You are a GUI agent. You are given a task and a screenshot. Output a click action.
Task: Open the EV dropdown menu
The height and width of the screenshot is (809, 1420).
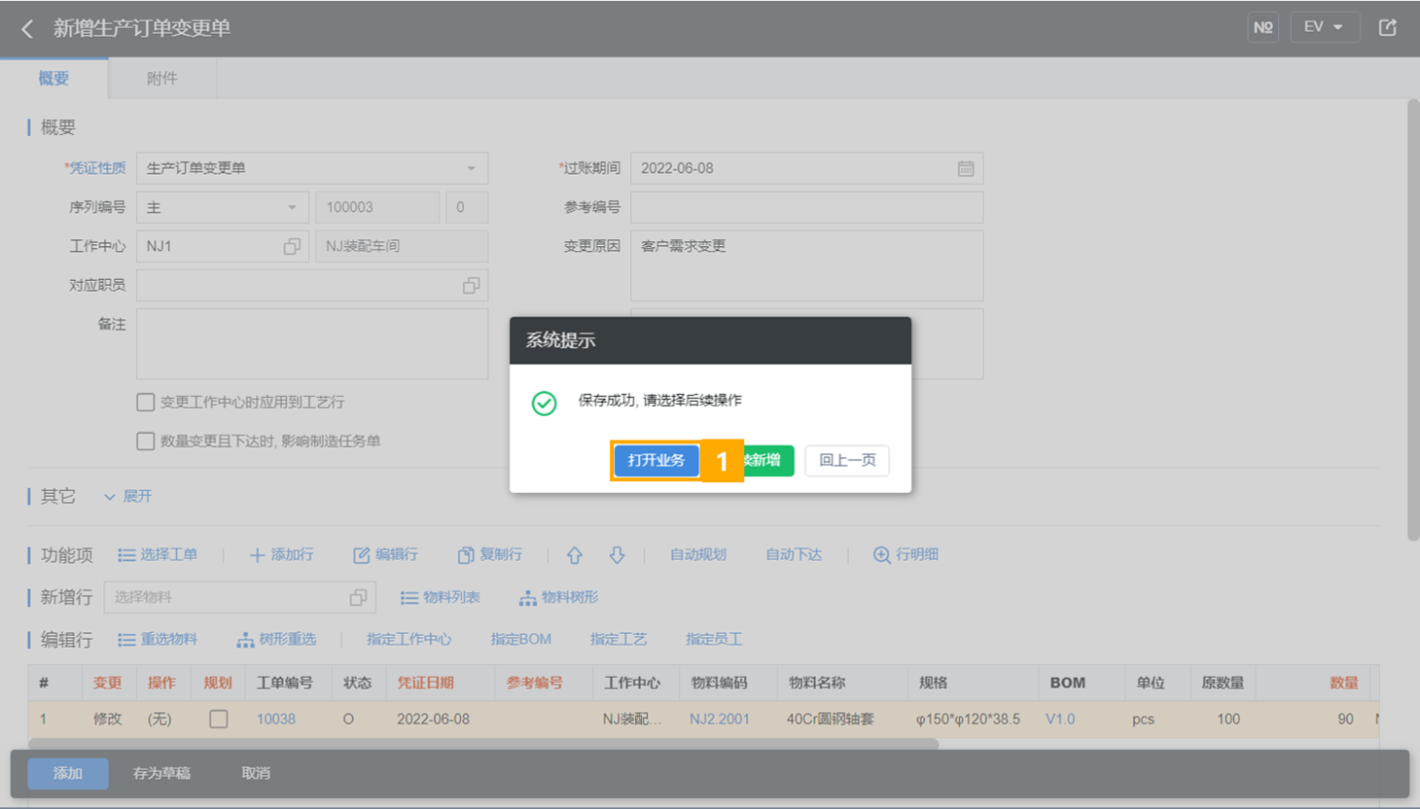click(x=1324, y=27)
